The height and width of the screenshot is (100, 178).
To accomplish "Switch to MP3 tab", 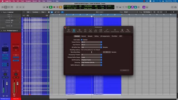I will point(120,36).
